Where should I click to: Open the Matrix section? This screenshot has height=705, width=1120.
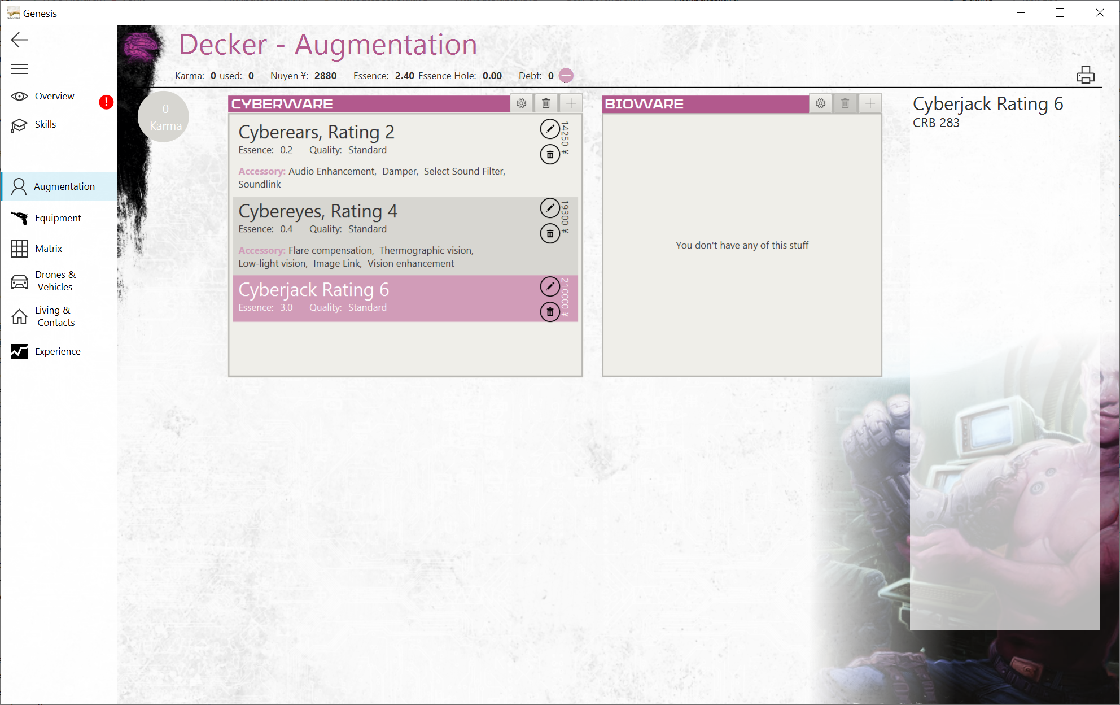(49, 249)
